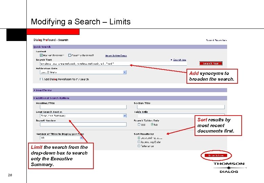264x183 pixels.
Task: Uncheck the Market Research checkbox
Action: pyautogui.click(x=41, y=55)
